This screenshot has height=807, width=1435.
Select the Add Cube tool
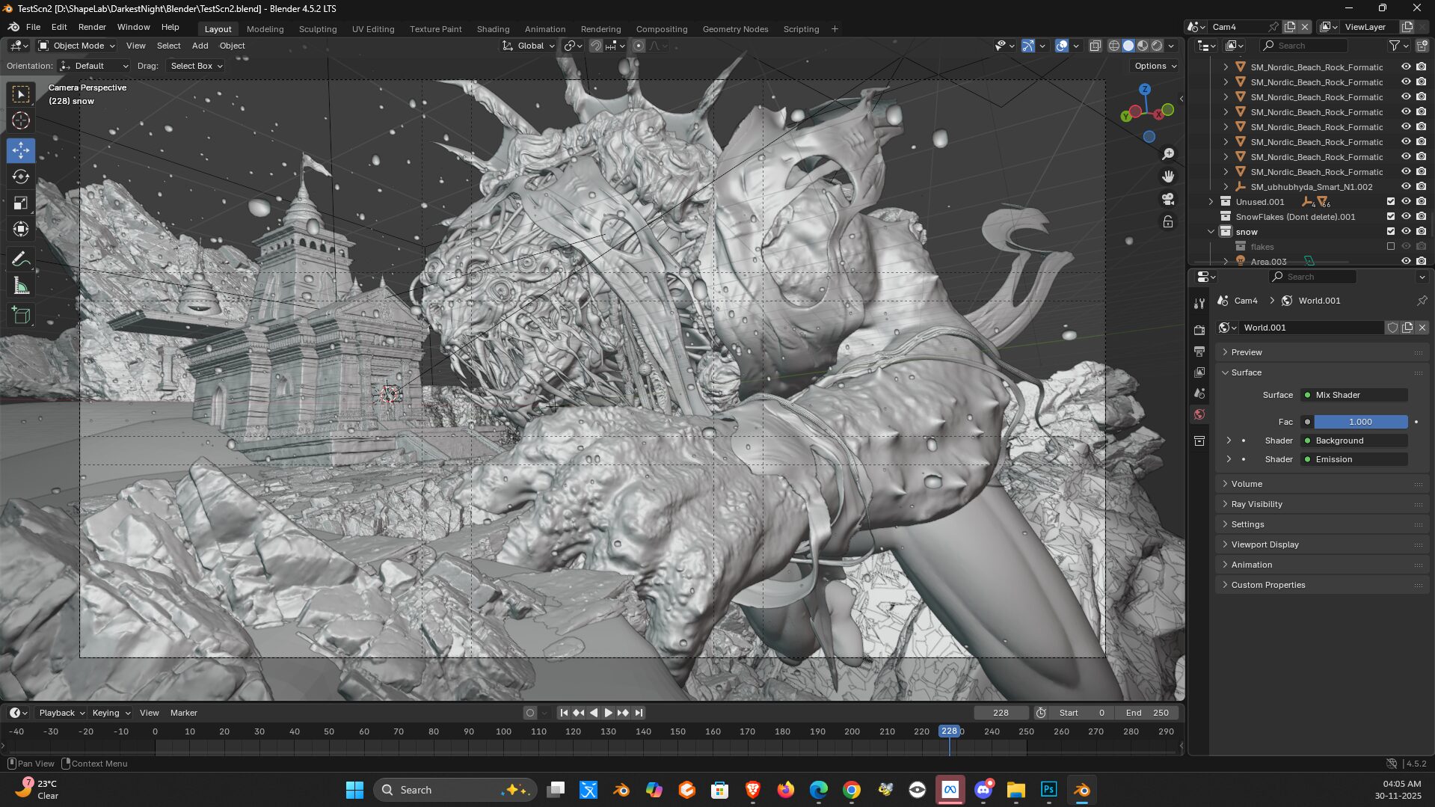(21, 315)
